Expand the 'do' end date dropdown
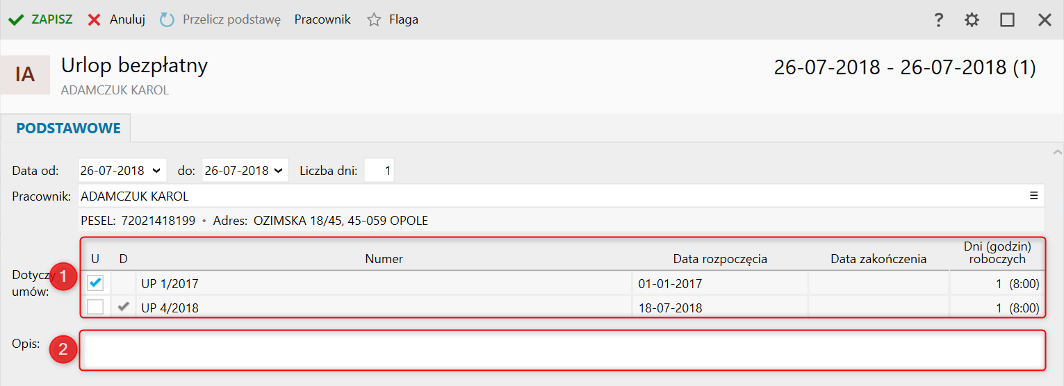Image resolution: width=1064 pixels, height=386 pixels. point(279,170)
